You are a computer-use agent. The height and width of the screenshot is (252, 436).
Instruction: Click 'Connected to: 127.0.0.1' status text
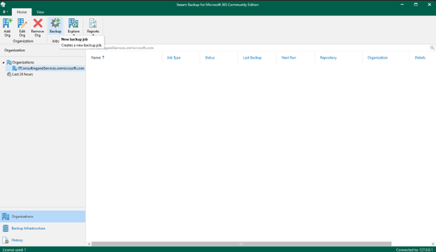click(414, 250)
